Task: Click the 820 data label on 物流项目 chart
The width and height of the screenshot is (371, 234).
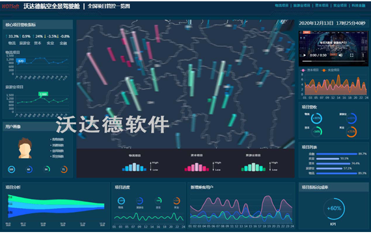Action: pos(21,61)
